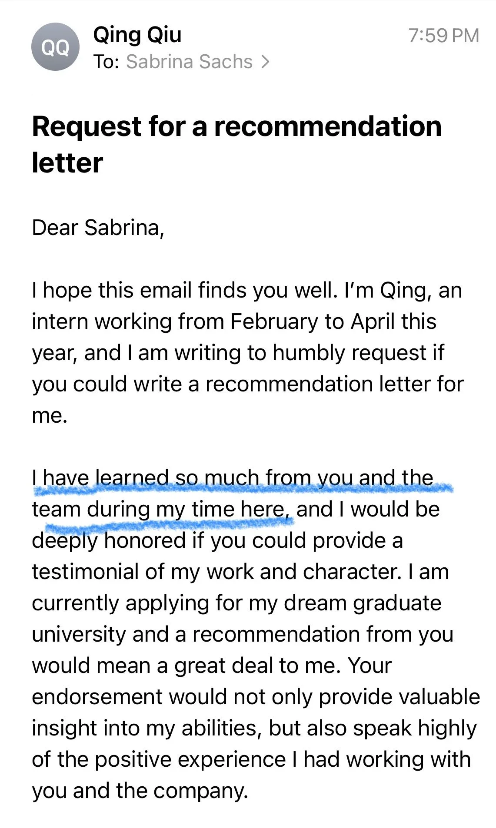Viewport: 496px width, 828px height.
Task: Click the word 'February' in the email body
Action: click(x=275, y=322)
